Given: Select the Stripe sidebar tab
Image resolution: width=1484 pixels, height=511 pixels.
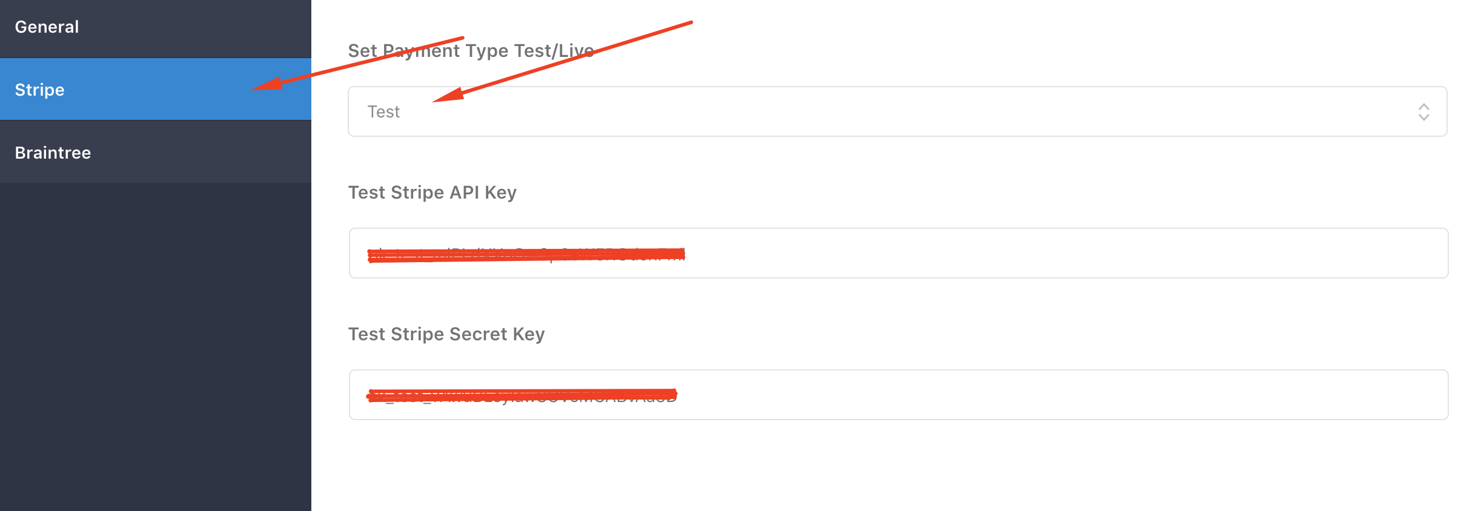Looking at the screenshot, I should 40,90.
